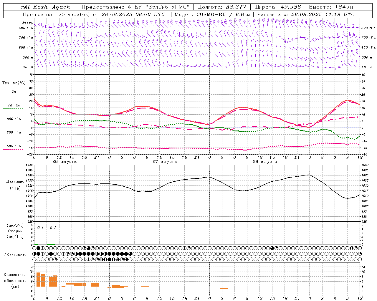Click the 27 августа date label
This screenshot has height=301, width=377.
pyautogui.click(x=165, y=162)
